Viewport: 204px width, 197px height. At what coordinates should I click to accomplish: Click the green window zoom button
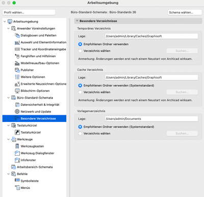14,3
